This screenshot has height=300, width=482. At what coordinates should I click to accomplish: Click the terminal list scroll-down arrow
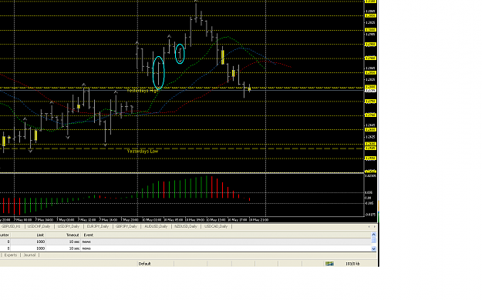click(374, 248)
